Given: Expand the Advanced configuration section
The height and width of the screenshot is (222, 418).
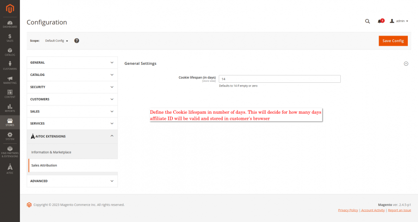Looking at the screenshot, I should pos(72,181).
